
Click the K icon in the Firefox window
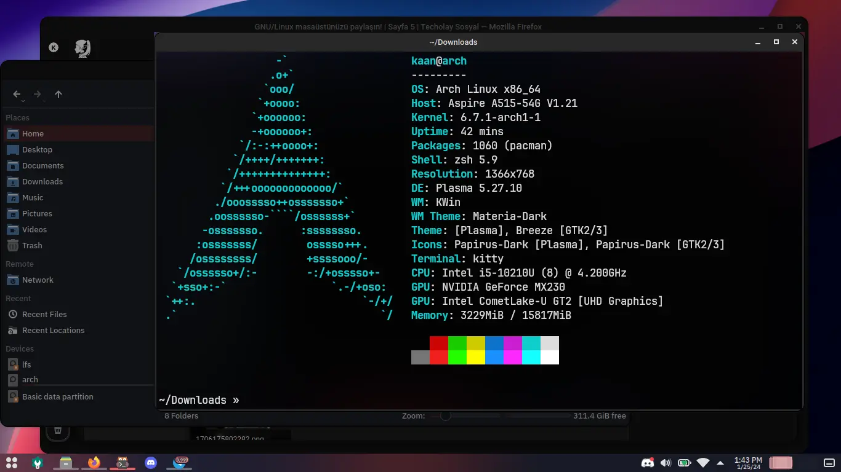tap(54, 47)
